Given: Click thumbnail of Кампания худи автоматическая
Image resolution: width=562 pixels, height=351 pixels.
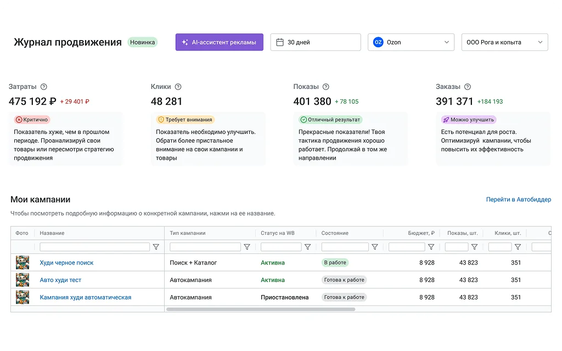Looking at the screenshot, I should 23,297.
